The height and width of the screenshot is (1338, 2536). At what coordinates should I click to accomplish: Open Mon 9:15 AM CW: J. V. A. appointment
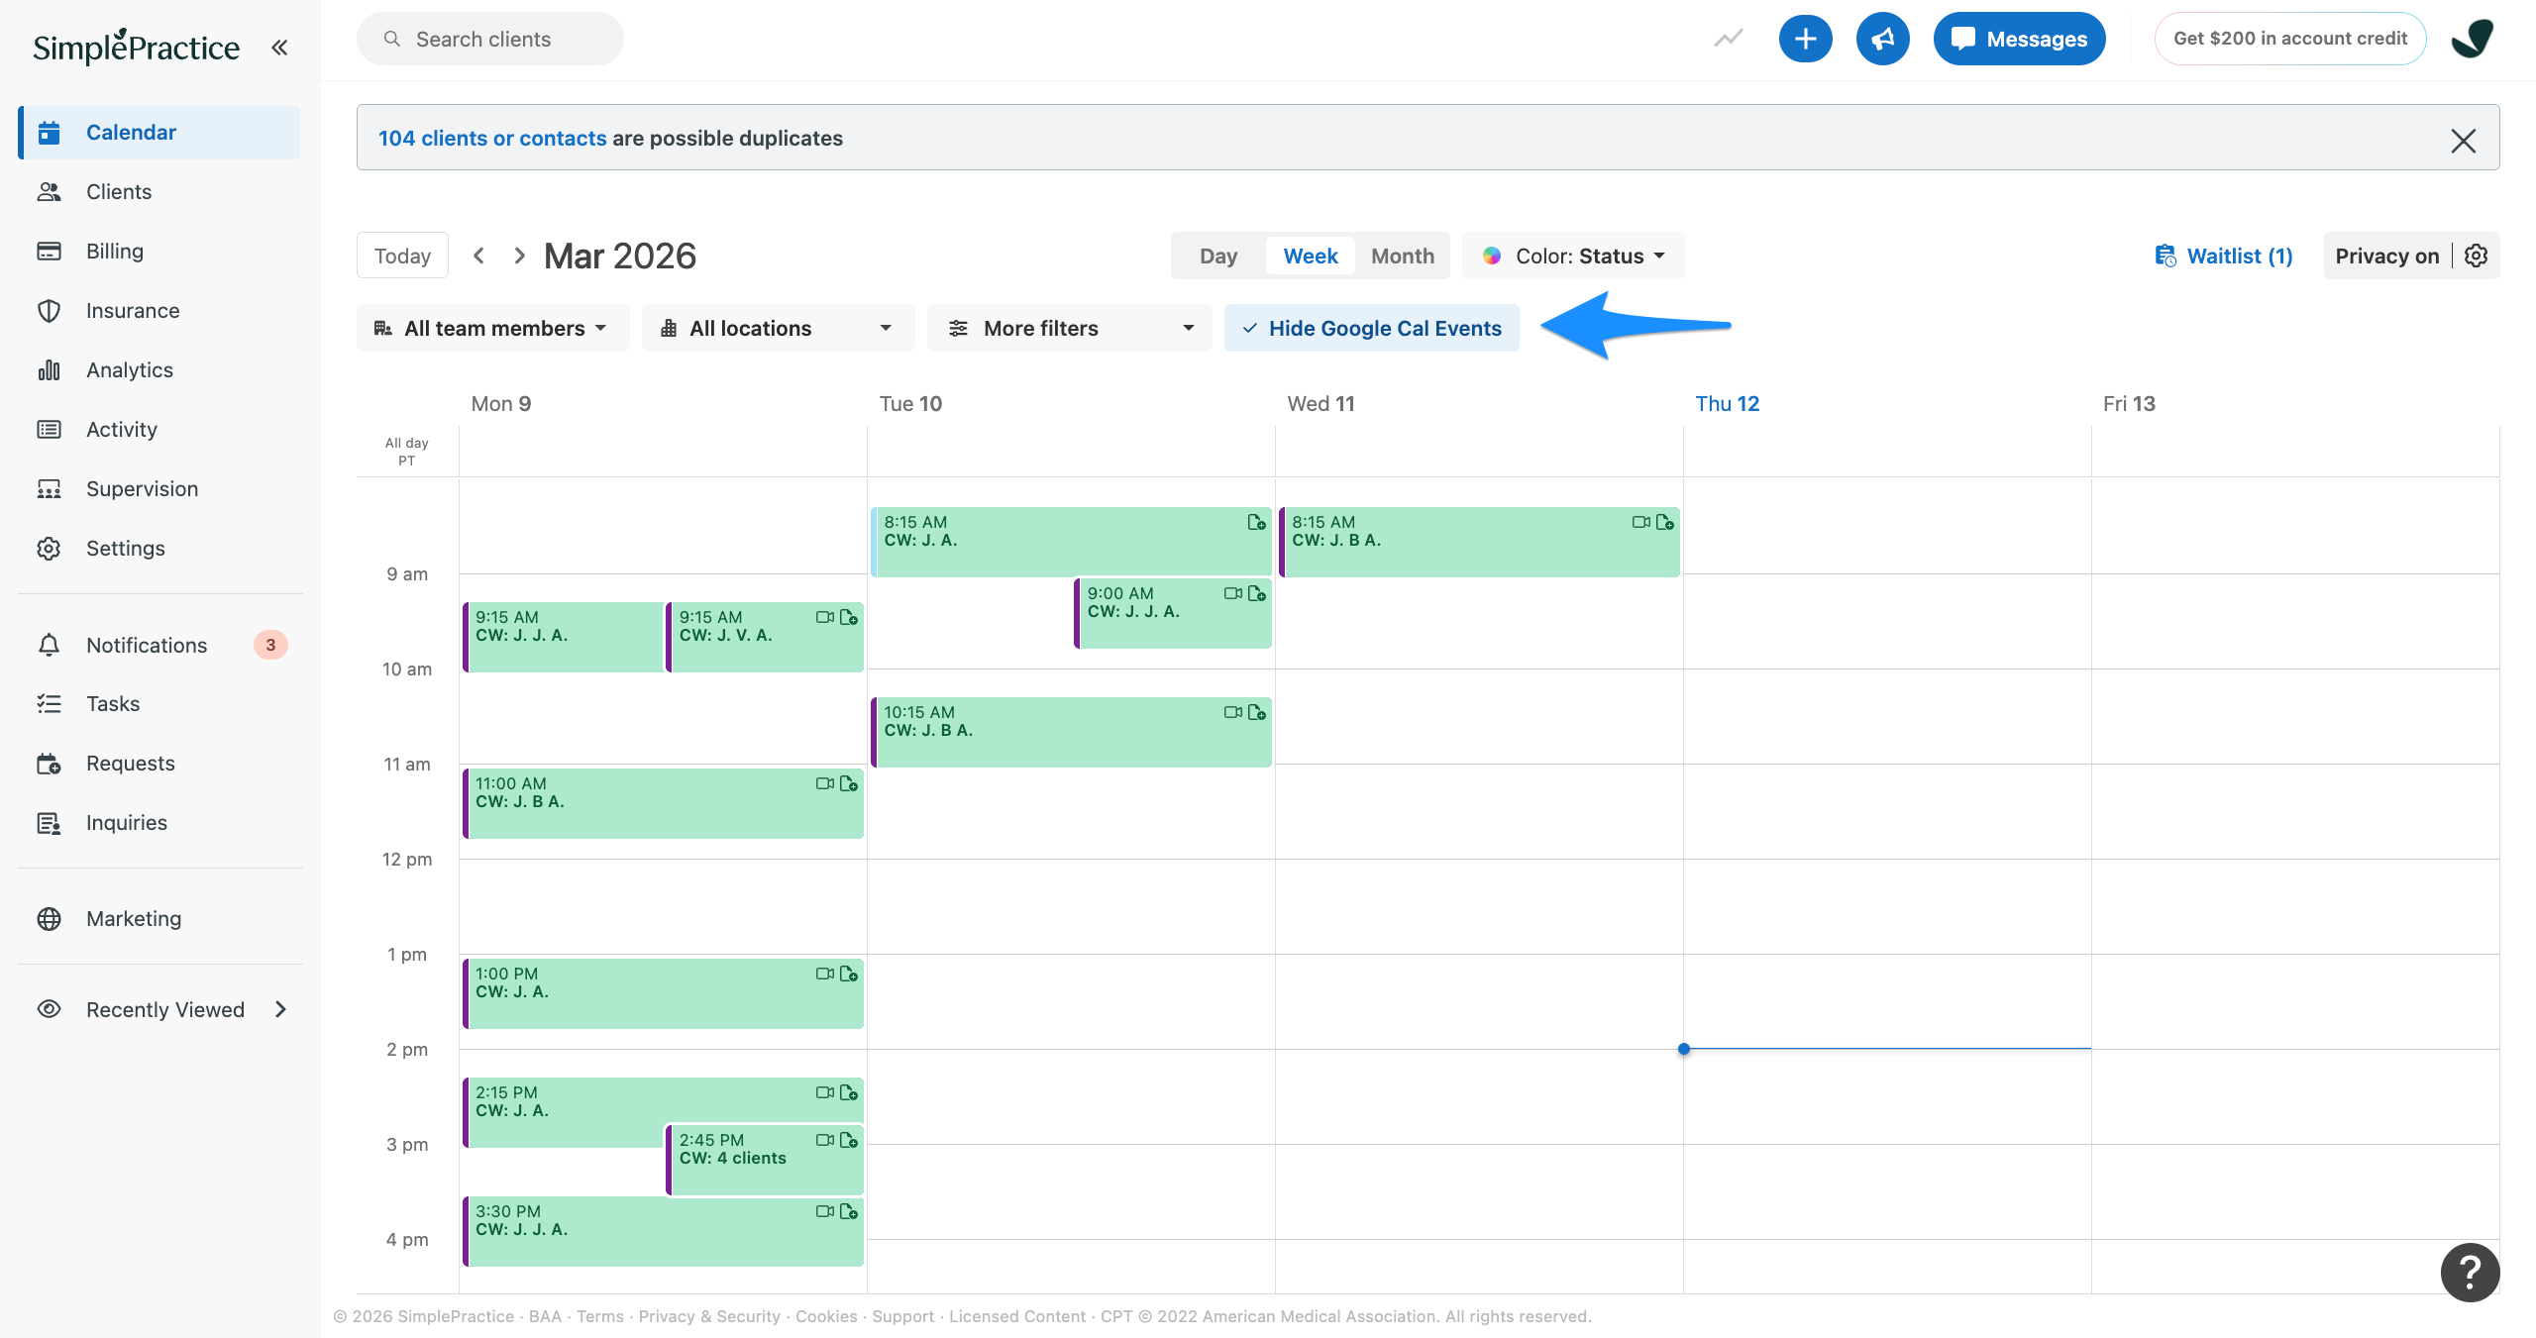(x=767, y=637)
